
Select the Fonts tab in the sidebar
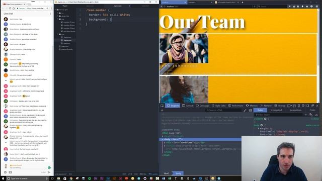(x=312, y=110)
